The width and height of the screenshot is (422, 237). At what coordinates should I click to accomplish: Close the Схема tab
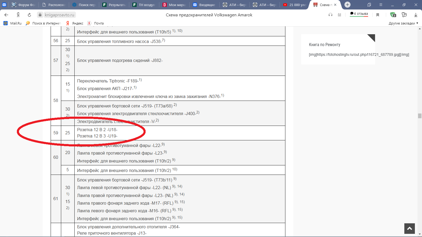335,5
